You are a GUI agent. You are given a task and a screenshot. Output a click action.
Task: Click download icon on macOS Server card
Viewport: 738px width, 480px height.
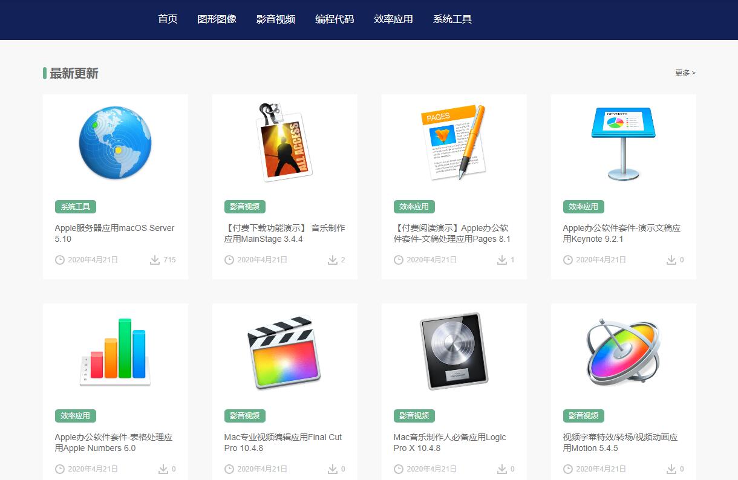coord(155,260)
